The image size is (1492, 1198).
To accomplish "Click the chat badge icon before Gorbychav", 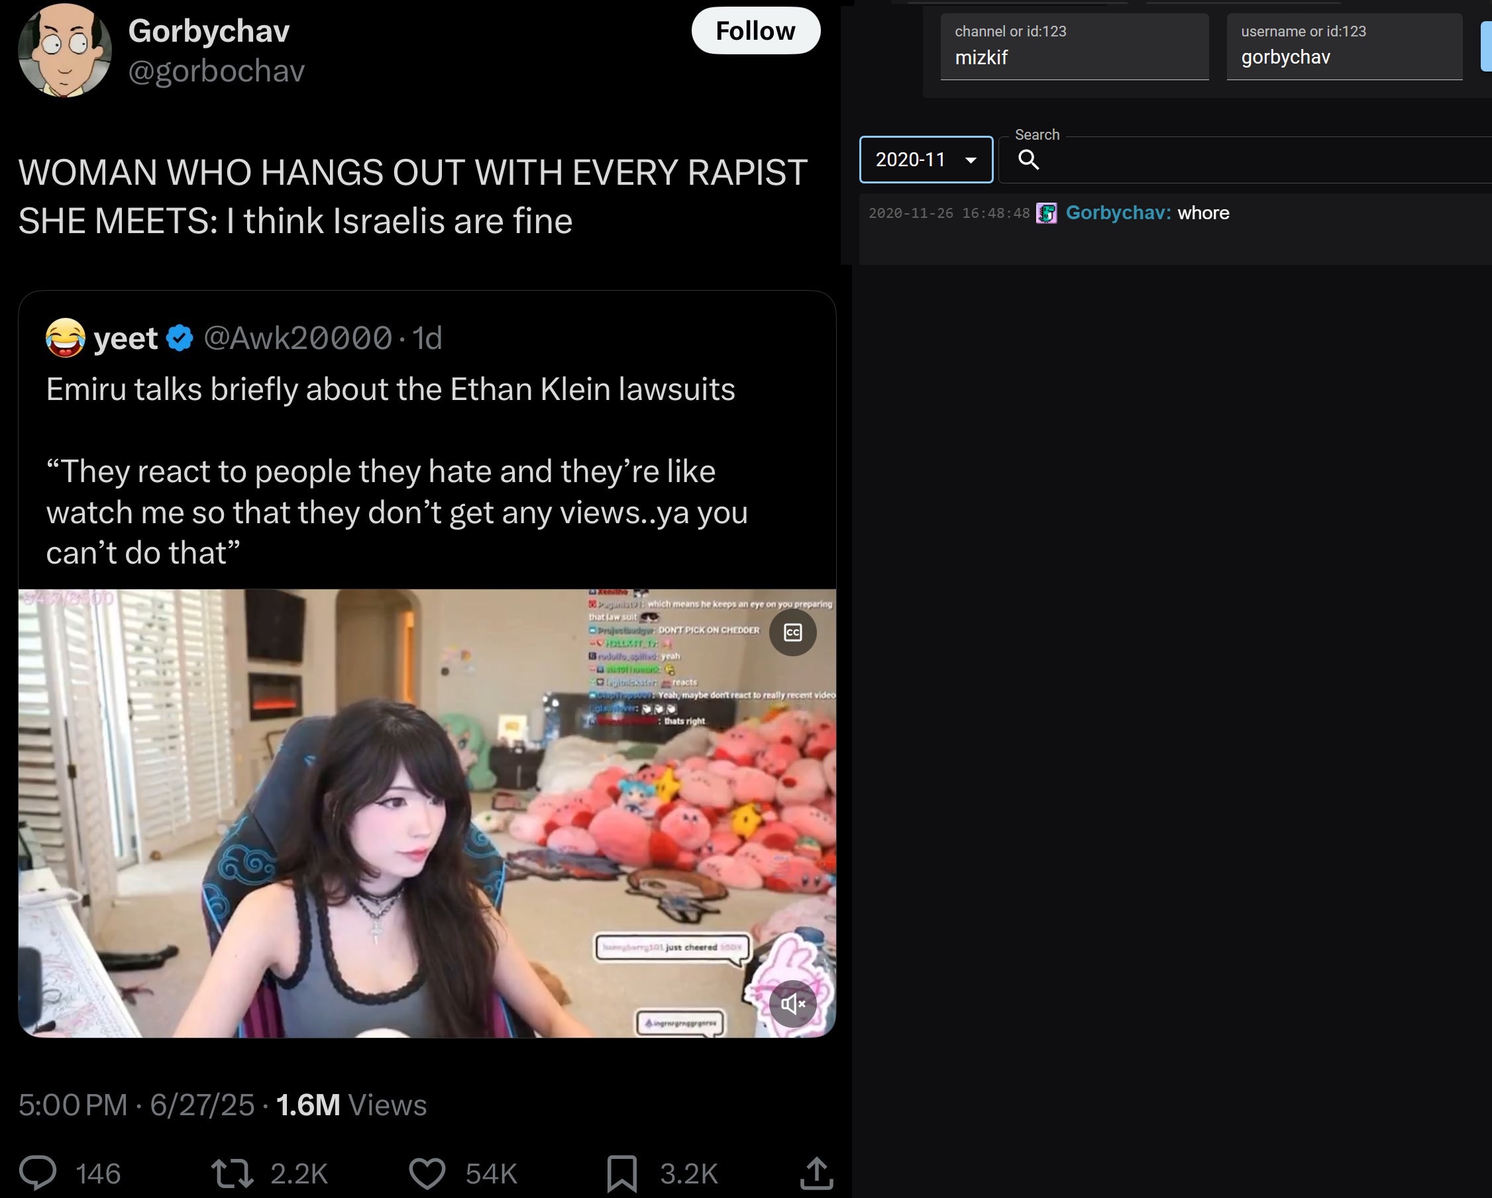I will click(1046, 213).
